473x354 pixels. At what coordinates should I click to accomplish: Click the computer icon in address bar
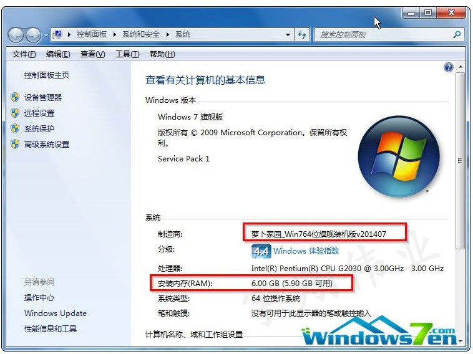pos(57,35)
